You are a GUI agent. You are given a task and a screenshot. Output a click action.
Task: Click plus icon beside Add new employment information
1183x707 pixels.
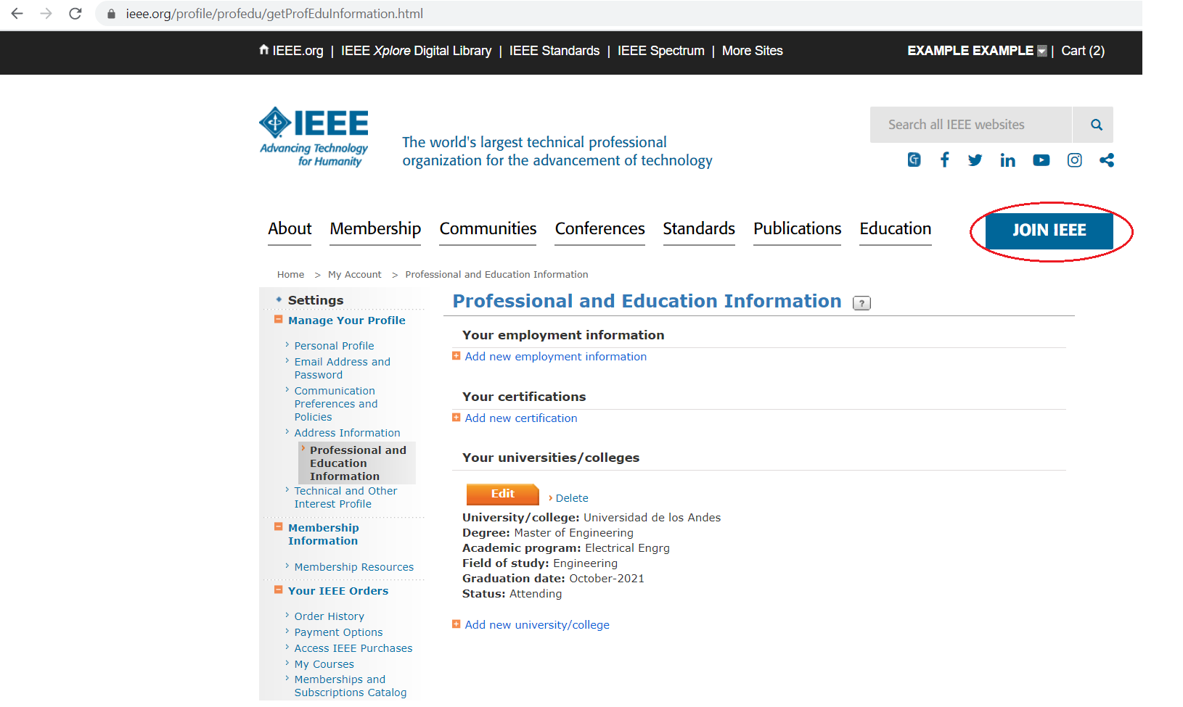457,356
